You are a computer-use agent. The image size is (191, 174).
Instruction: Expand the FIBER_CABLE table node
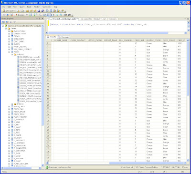point(9,106)
